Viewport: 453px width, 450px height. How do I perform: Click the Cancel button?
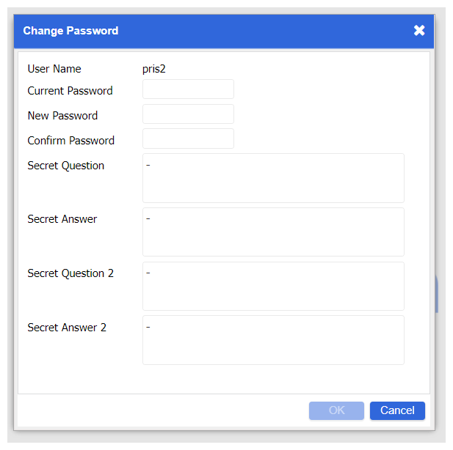397,410
